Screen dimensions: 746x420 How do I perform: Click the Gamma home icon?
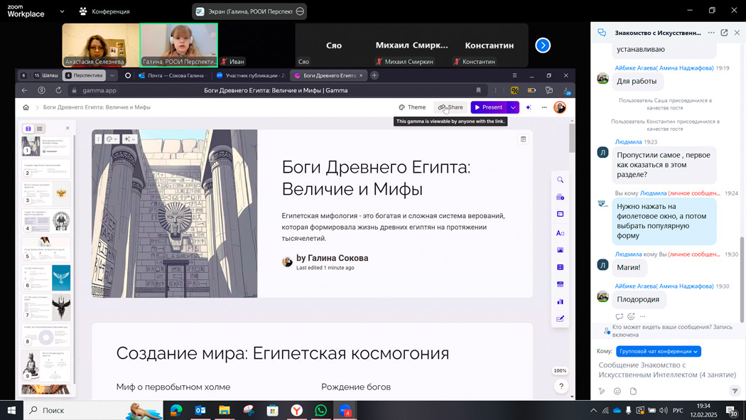click(x=26, y=107)
